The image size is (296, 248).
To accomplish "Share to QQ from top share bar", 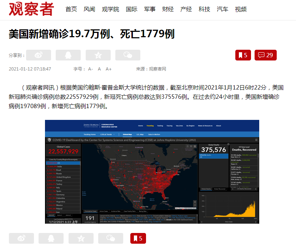I will click(x=68, y=55).
